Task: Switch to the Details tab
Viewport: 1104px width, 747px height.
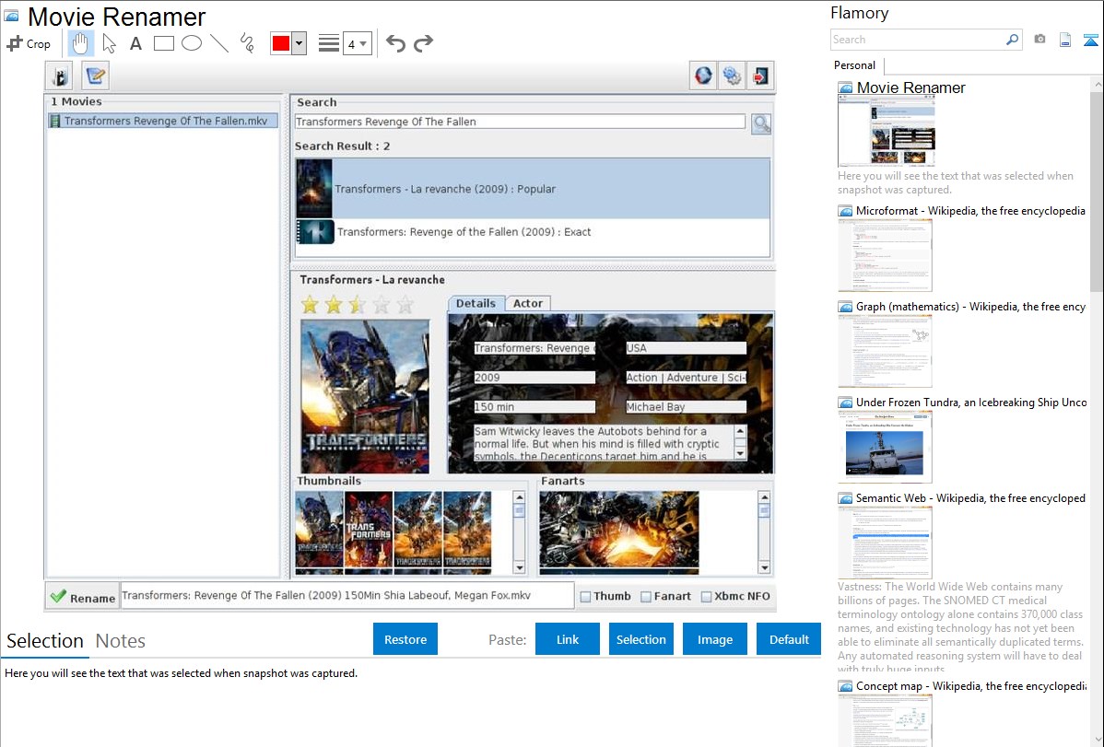Action: [x=476, y=303]
